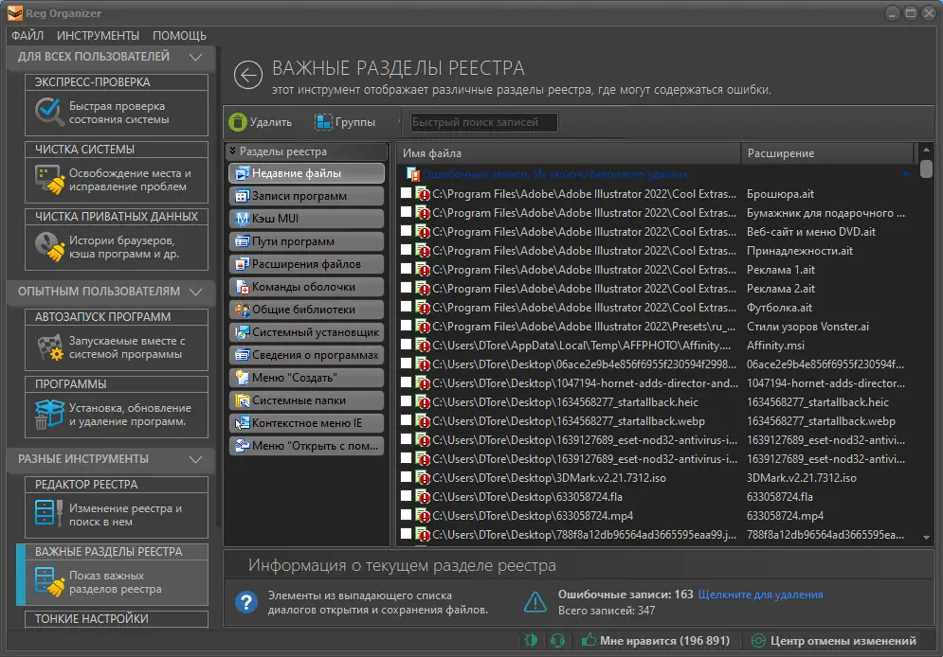Sort by the Имя файла column header

[569, 153]
